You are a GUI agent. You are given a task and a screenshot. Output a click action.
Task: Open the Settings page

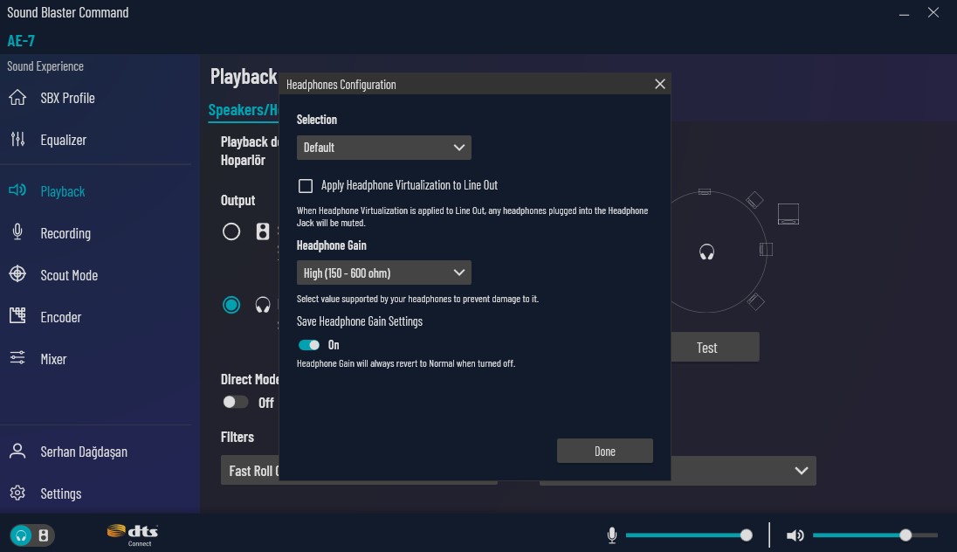(60, 493)
